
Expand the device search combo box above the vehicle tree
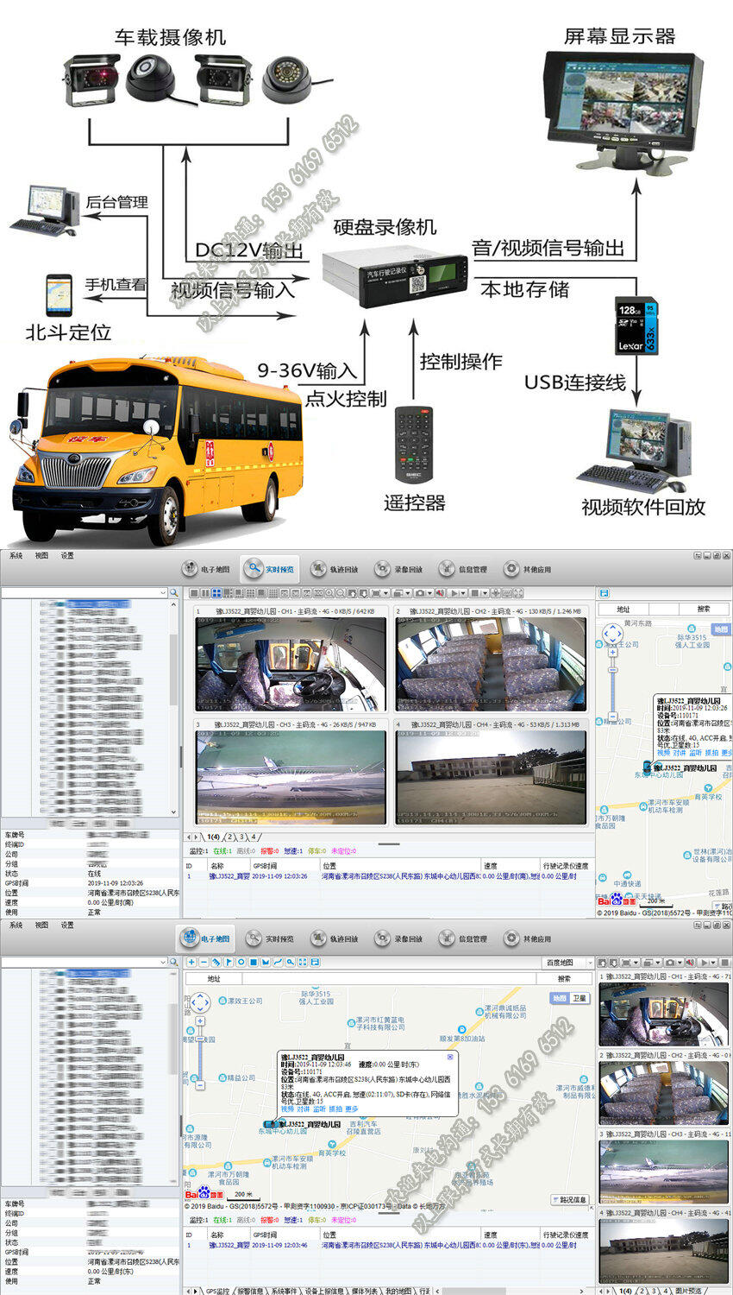coord(163,593)
